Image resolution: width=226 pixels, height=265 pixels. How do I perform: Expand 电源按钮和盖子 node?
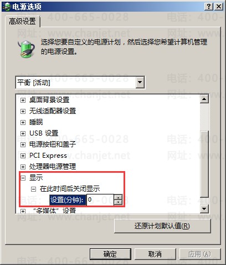23,144
